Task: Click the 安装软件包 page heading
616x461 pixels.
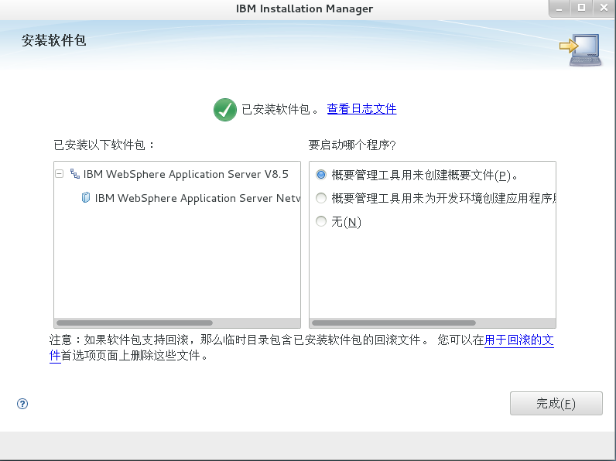Action: [54, 40]
